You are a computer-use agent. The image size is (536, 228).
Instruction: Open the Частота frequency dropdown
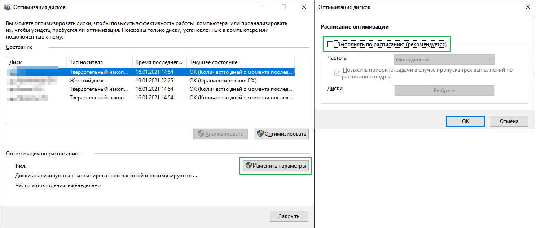click(444, 60)
